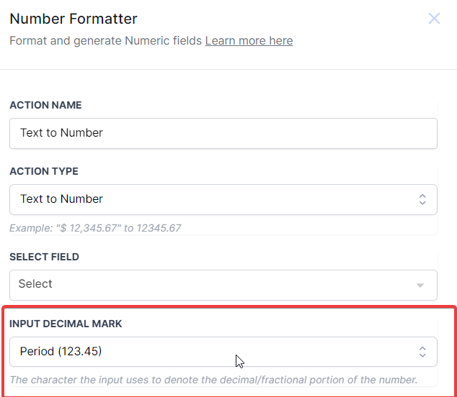Open the 'Learn more here' link

[249, 40]
